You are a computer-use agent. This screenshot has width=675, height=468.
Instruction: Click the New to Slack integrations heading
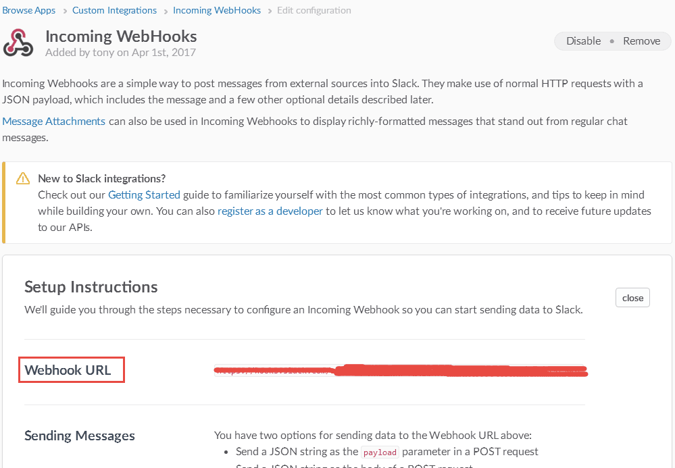[101, 178]
